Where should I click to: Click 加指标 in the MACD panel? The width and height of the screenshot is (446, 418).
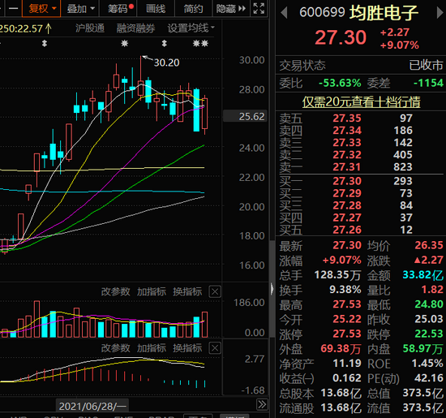(x=152, y=348)
